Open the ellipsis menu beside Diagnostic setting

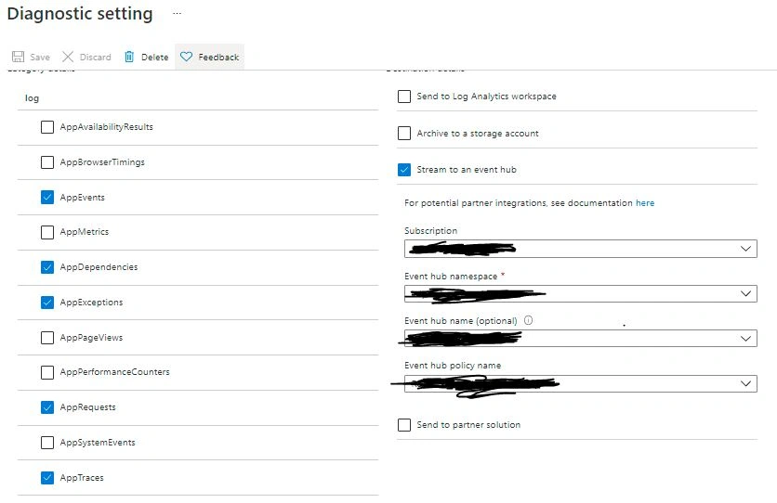point(177,13)
